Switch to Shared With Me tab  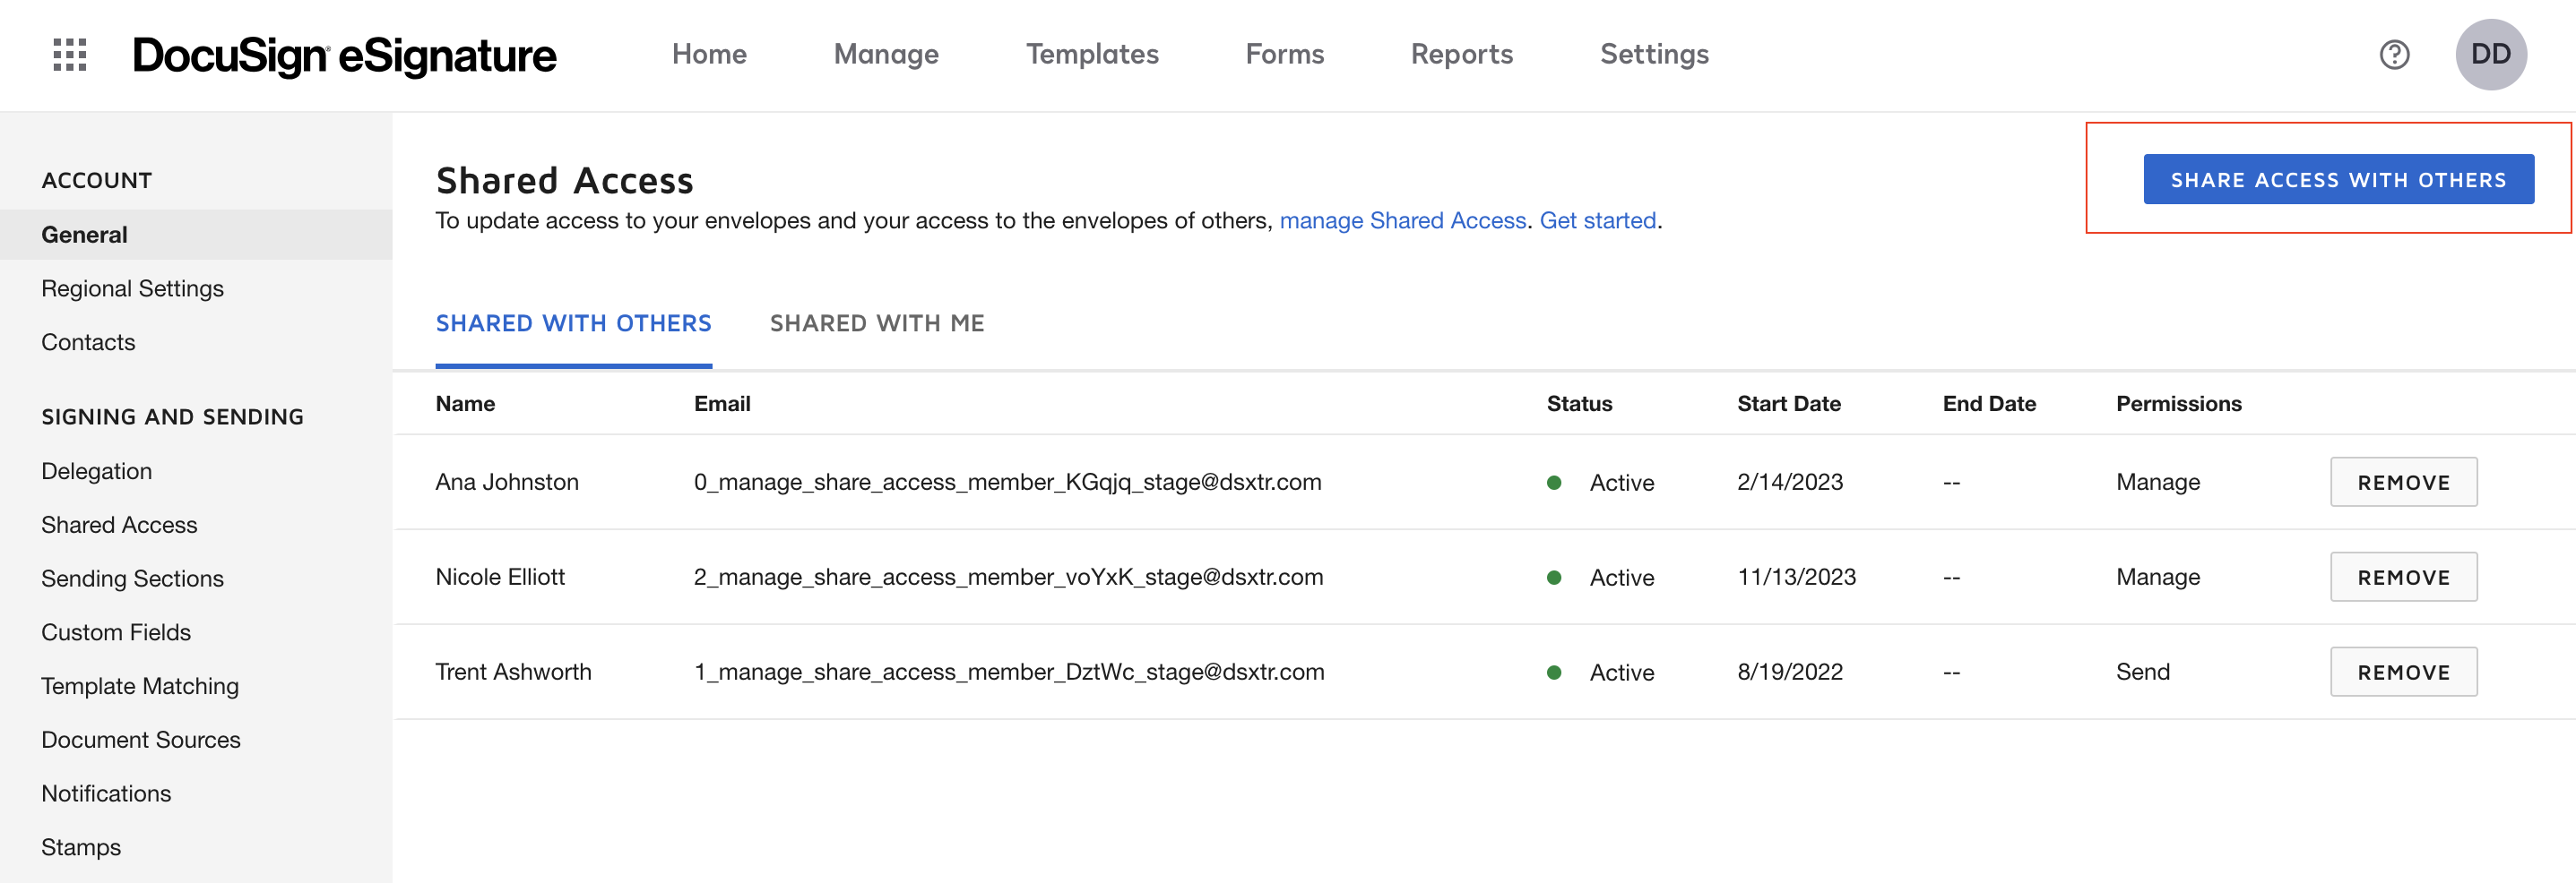click(876, 323)
